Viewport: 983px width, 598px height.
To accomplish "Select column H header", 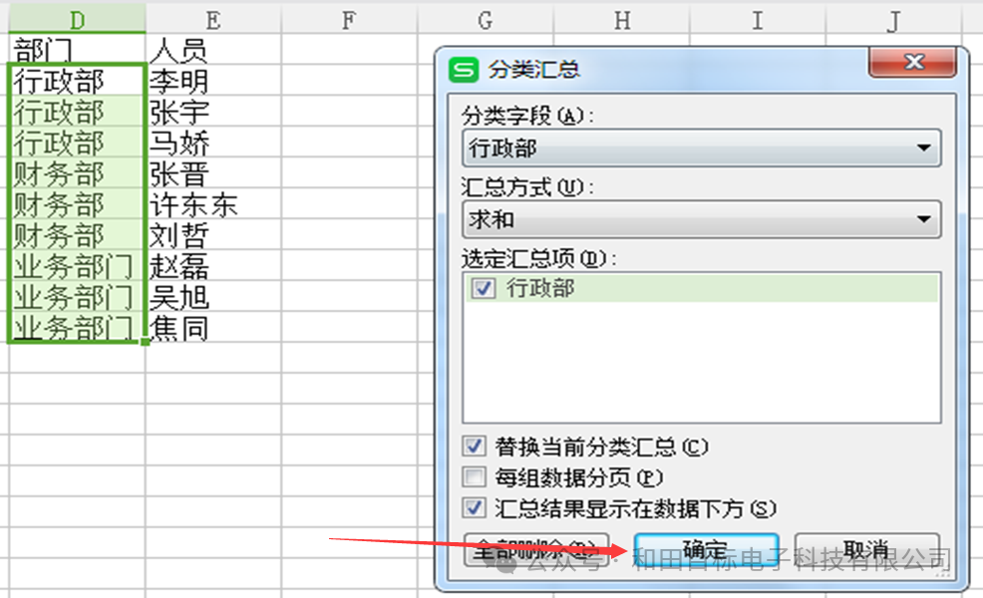I will [x=622, y=20].
